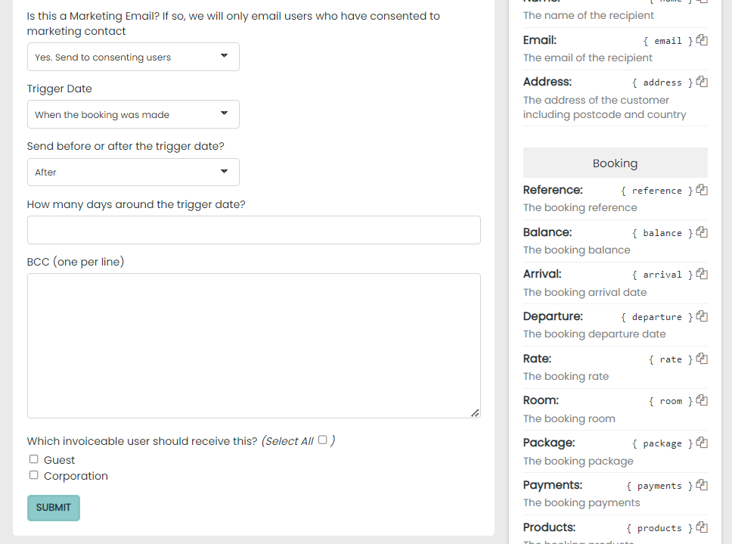732x544 pixels.
Task: Copy the departure date placeholder
Action: point(702,316)
